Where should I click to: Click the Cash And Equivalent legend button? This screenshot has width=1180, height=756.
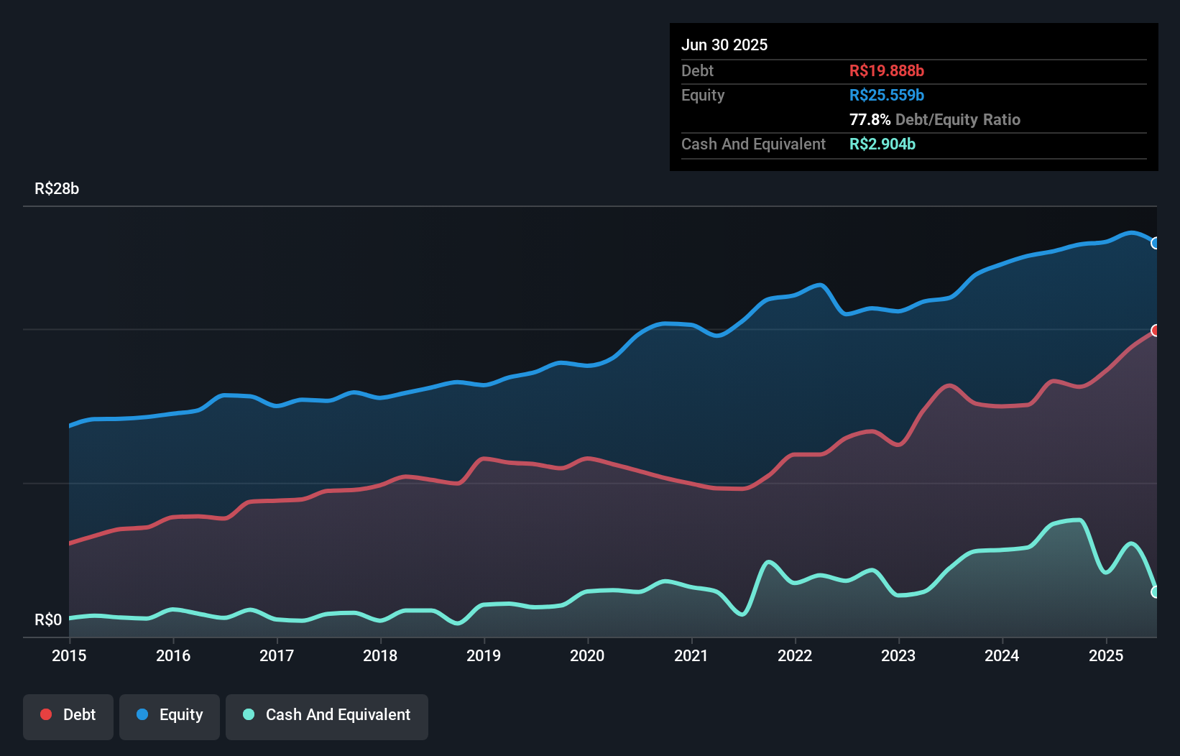coord(327,715)
